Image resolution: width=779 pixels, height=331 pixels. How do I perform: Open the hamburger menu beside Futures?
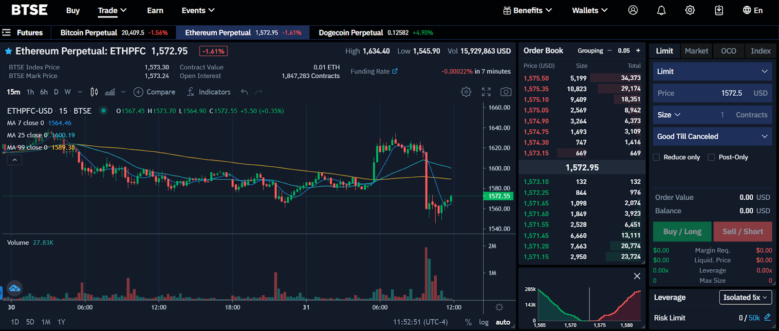(6, 33)
